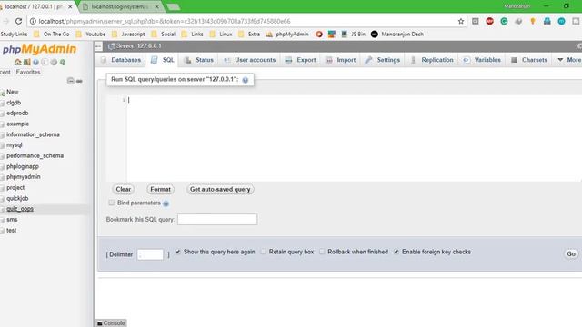Open the Charsets tab
Viewport: 582px width, 327px height.
[x=529, y=60]
